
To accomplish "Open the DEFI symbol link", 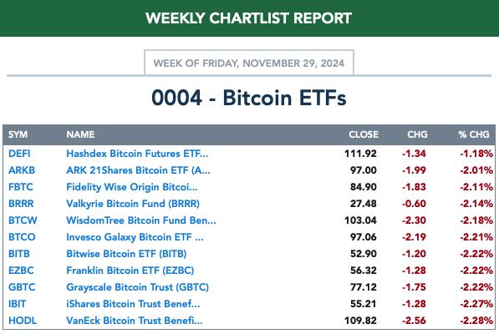I will point(19,154).
